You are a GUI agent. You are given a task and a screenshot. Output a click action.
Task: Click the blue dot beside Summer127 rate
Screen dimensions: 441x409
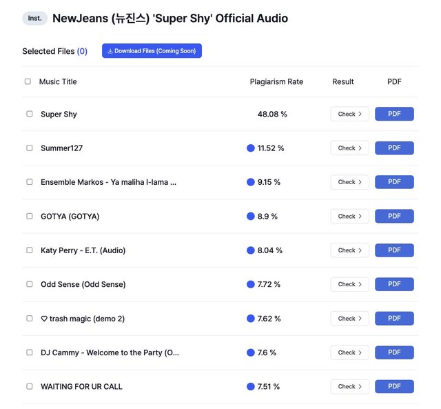251,148
